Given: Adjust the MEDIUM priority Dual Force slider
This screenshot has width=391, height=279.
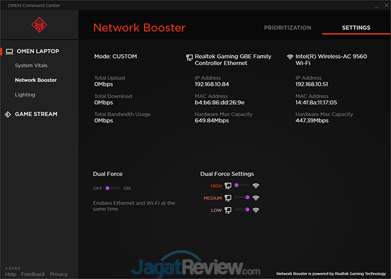Looking at the screenshot, I should [x=242, y=198].
